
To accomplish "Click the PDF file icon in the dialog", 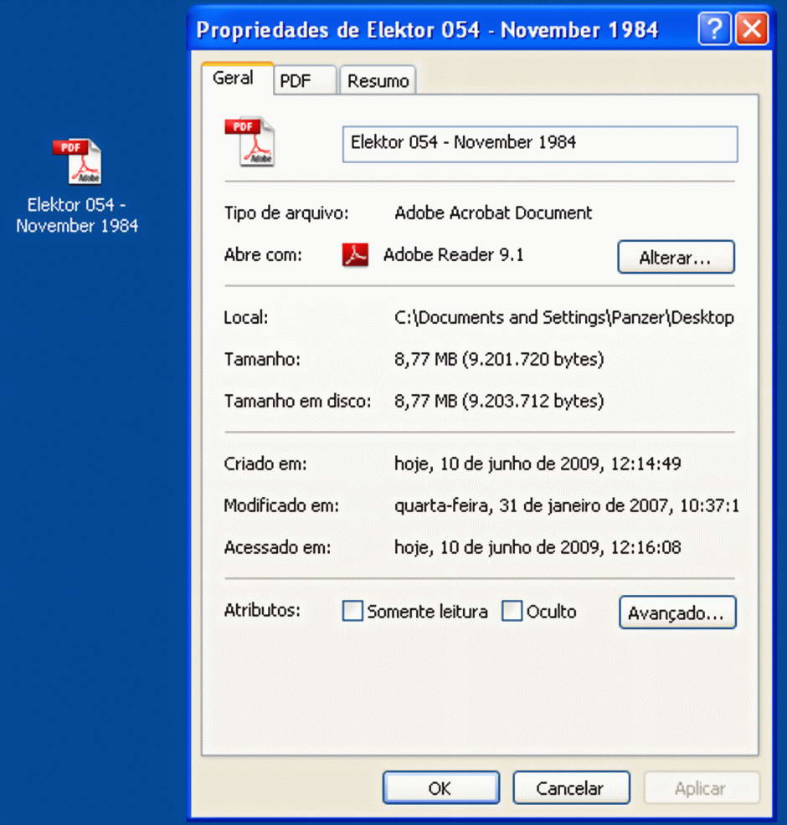I will click(x=250, y=141).
